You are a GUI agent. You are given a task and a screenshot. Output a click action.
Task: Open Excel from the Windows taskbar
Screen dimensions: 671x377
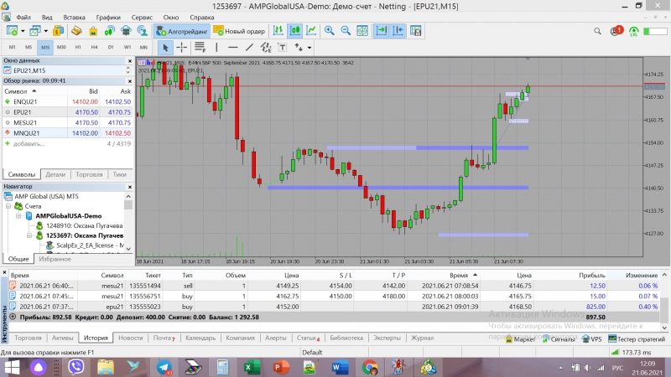[252, 367]
